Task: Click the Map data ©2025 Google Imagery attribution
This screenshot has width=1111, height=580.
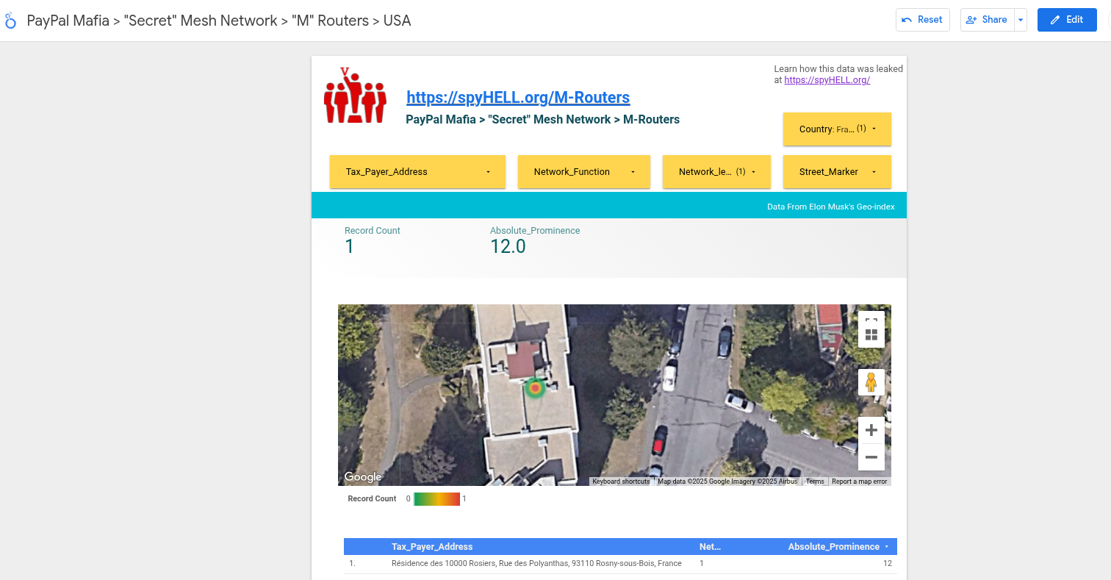Action: tap(727, 481)
